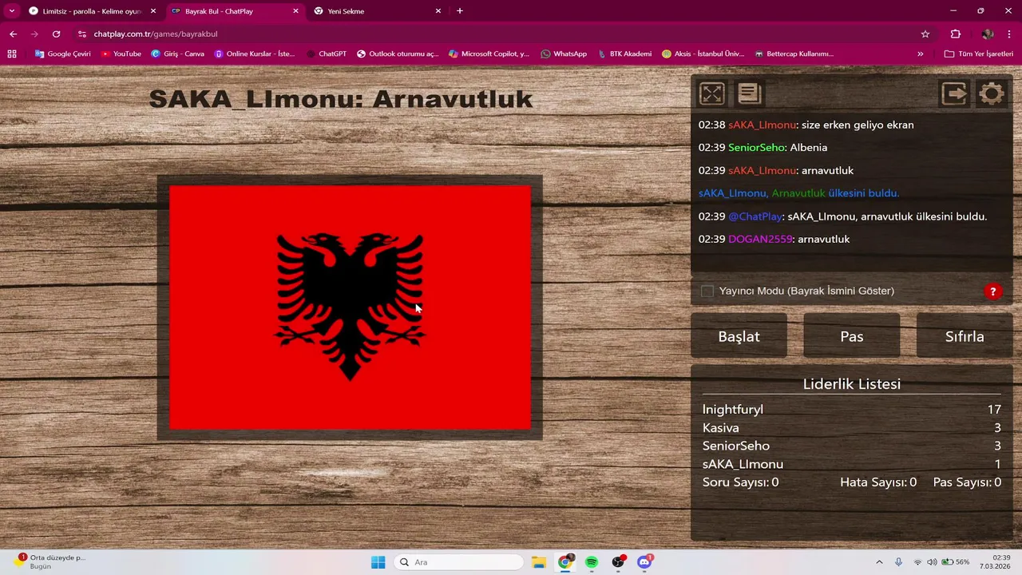1022x575 pixels.
Task: Click the taskbar search box Ara
Action: tap(460, 562)
